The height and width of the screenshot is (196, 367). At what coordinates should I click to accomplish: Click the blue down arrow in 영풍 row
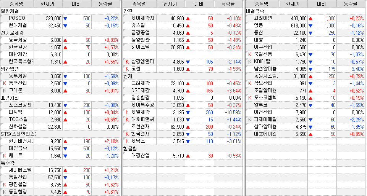[310, 25]
